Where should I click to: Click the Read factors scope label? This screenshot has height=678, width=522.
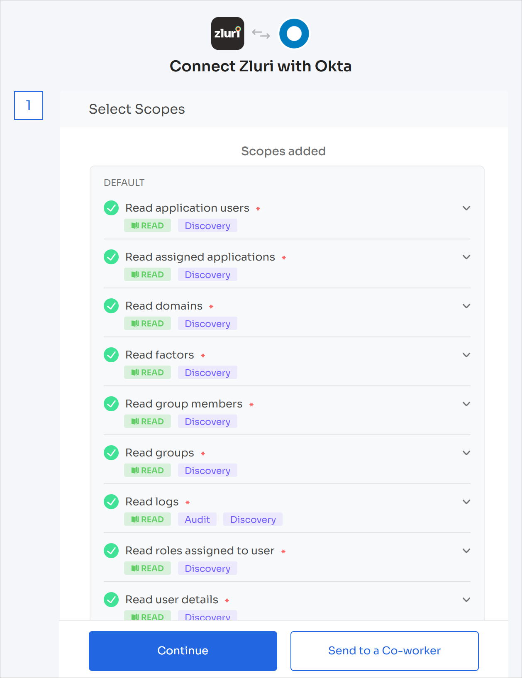pyautogui.click(x=160, y=355)
